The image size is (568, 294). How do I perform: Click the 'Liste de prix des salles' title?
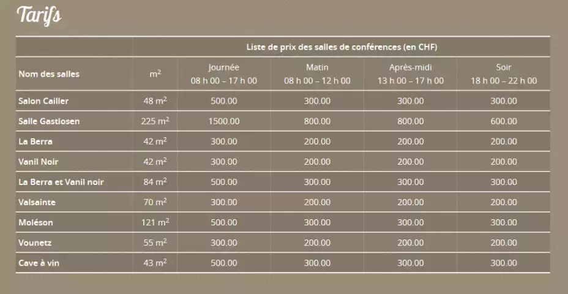click(341, 47)
